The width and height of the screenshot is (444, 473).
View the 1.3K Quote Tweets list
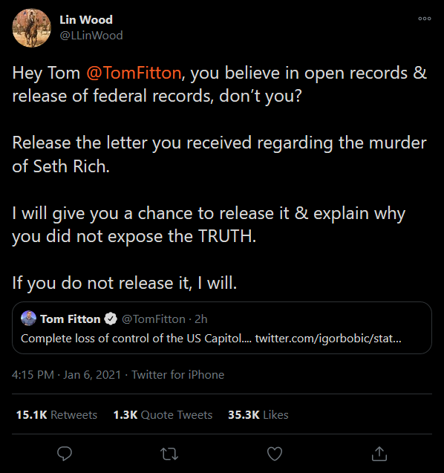[x=163, y=415]
